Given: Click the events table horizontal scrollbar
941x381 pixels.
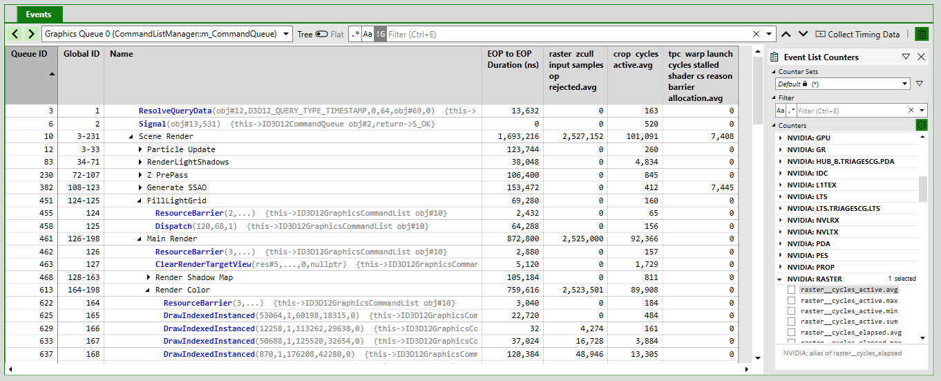Looking at the screenshot, I should coord(379,369).
